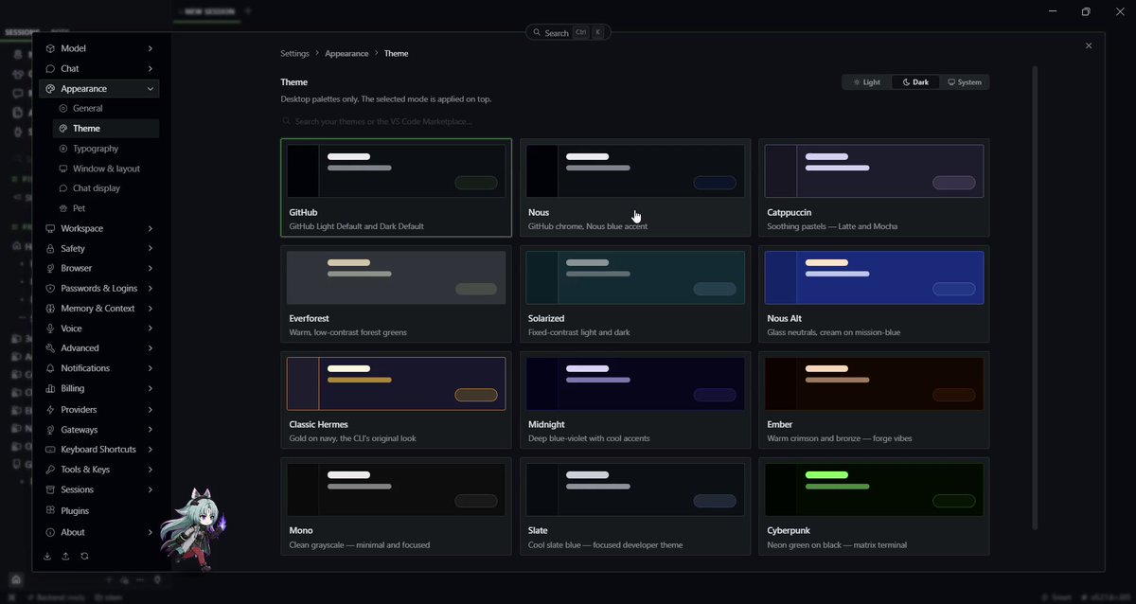
Task: Expand the Billing section chevron
Action: [151, 388]
